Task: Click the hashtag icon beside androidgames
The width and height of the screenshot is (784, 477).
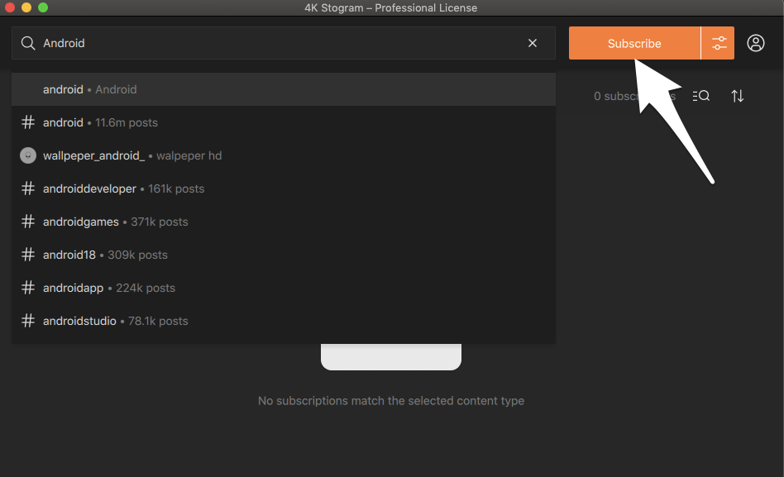Action: [x=28, y=222]
